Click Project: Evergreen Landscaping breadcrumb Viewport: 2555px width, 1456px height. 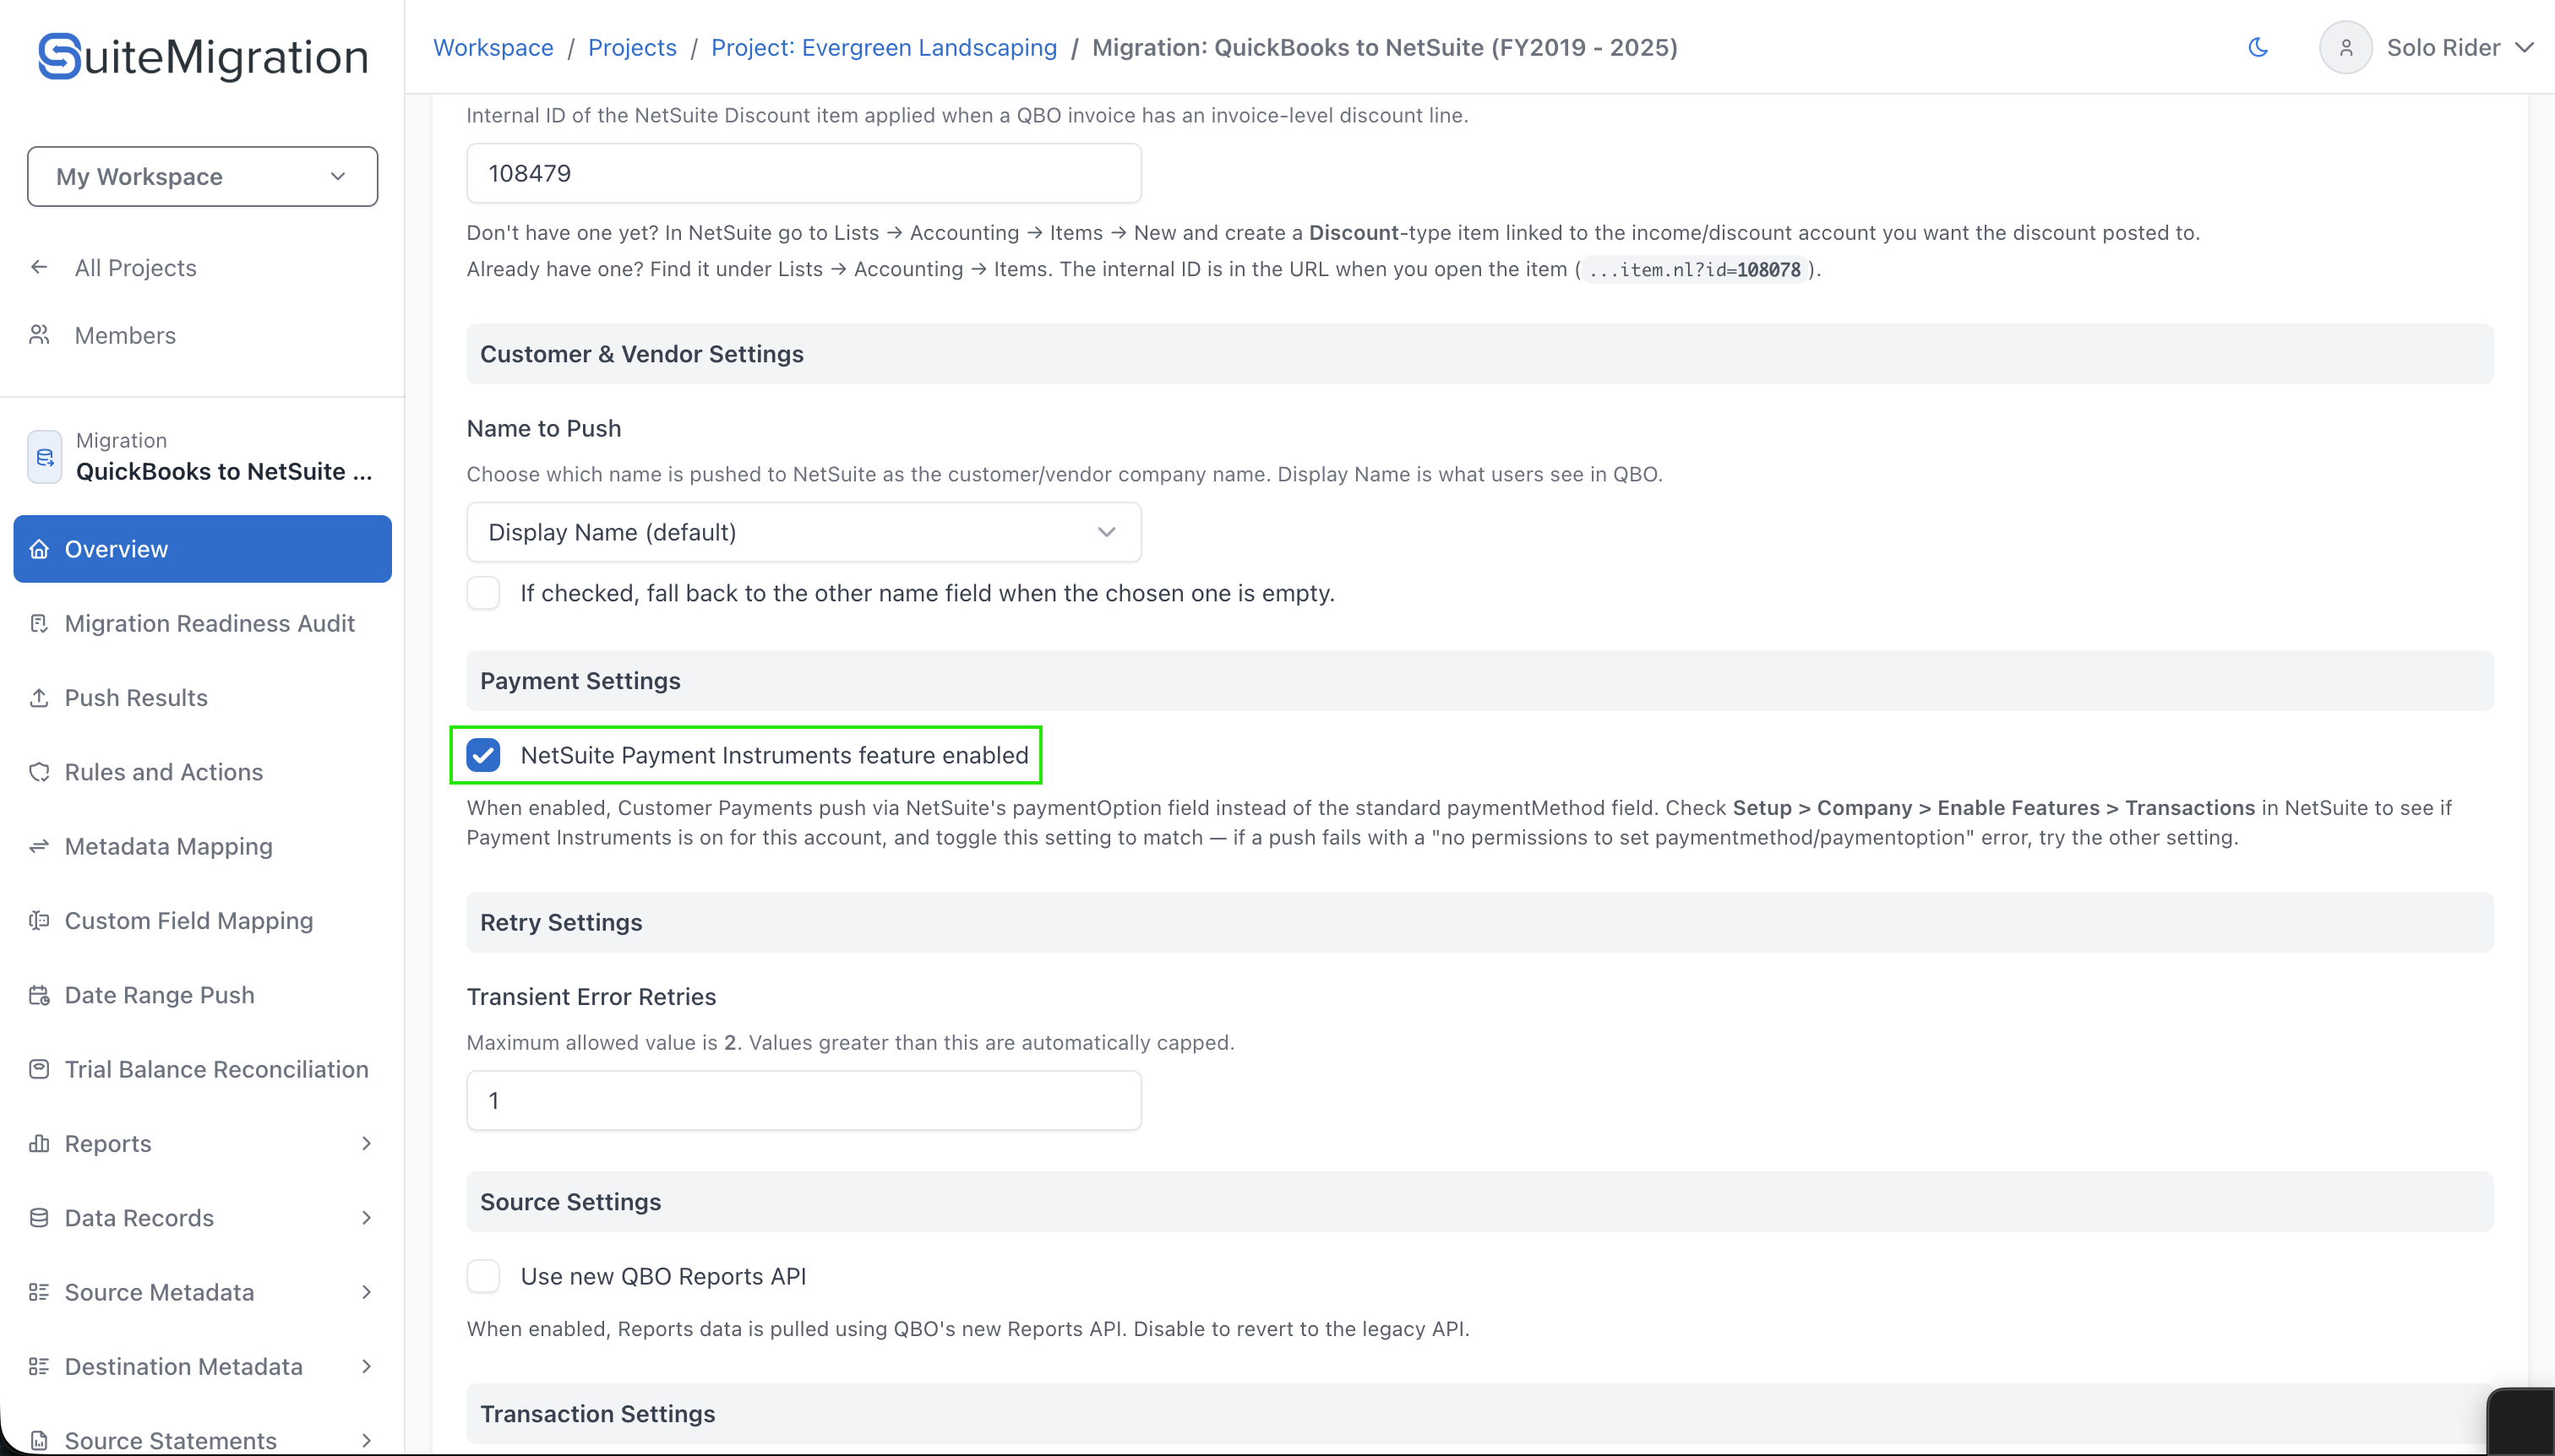coord(885,47)
